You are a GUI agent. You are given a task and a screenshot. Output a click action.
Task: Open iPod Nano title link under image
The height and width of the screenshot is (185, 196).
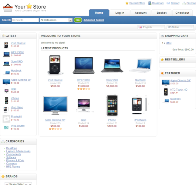tap(141, 120)
